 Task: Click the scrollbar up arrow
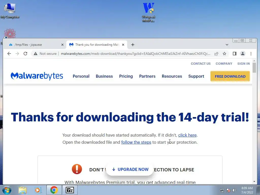click(254, 61)
